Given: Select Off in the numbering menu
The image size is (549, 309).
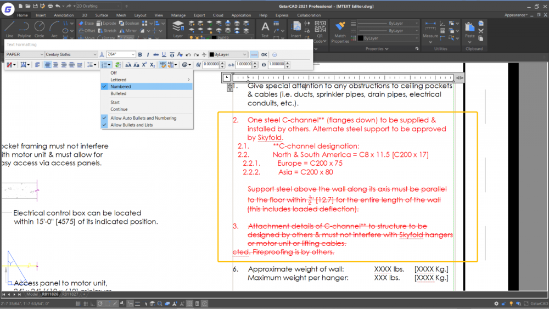Looking at the screenshot, I should pos(147,73).
